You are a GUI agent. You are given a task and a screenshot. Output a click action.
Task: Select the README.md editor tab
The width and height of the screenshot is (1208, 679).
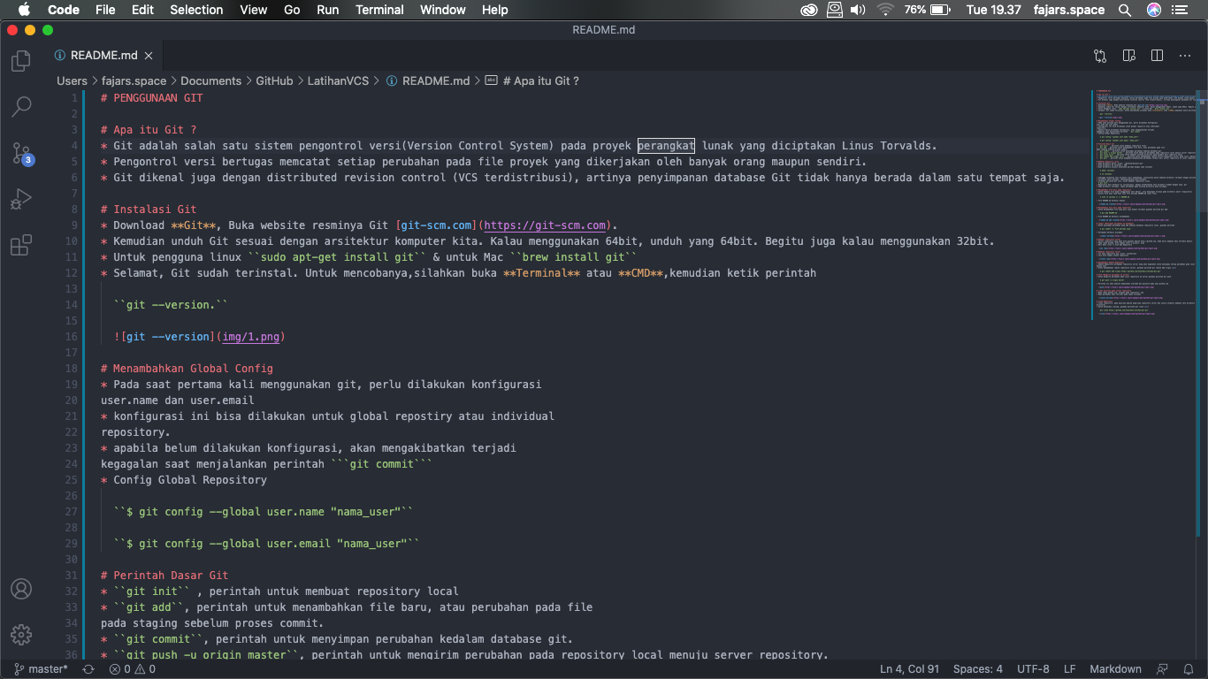(x=104, y=55)
